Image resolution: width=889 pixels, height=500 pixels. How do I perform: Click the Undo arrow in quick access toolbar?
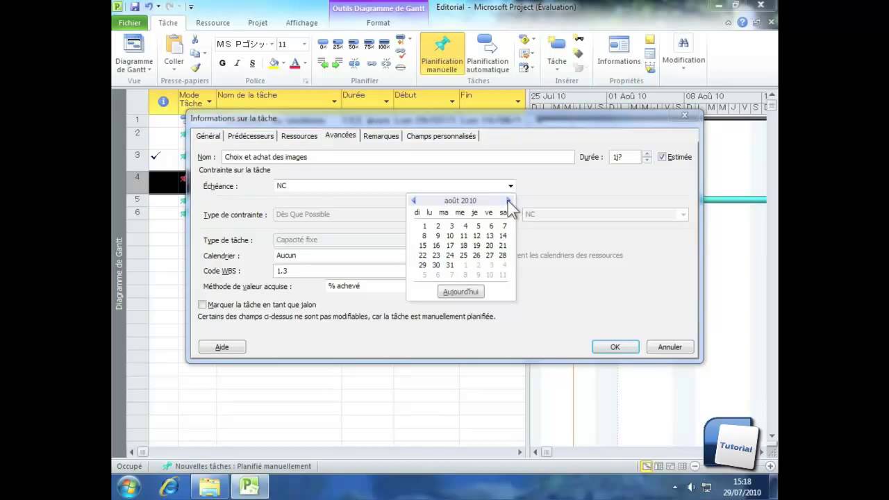pyautogui.click(x=148, y=7)
